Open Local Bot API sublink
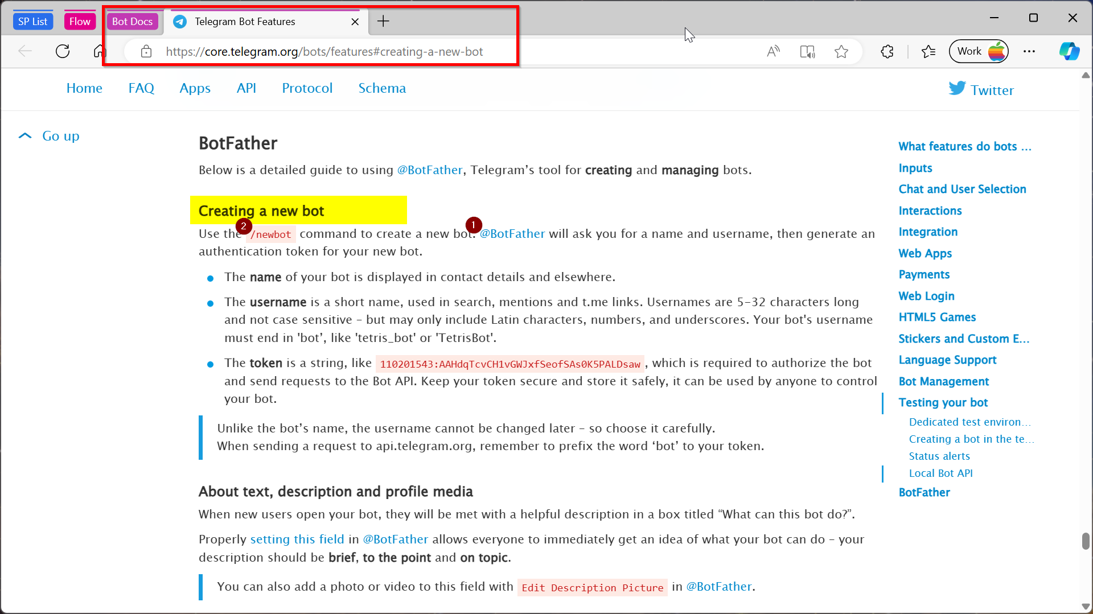 (940, 473)
